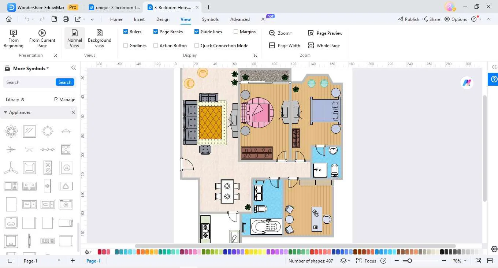This screenshot has height=268, width=498.
Task: Click the play presentation icon in status bar
Action: 383,261
